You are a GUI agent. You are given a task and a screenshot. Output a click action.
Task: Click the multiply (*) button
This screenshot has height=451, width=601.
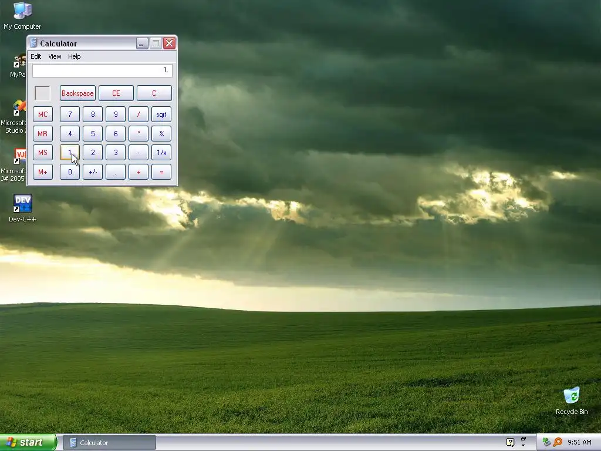point(139,133)
